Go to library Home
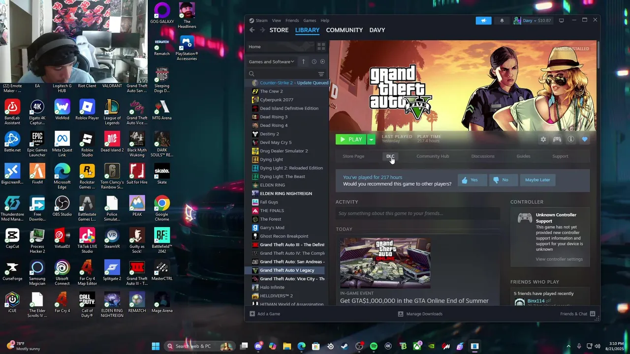The image size is (630, 354). pyautogui.click(x=280, y=47)
